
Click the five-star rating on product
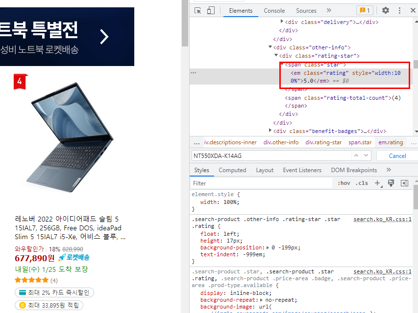point(31,280)
